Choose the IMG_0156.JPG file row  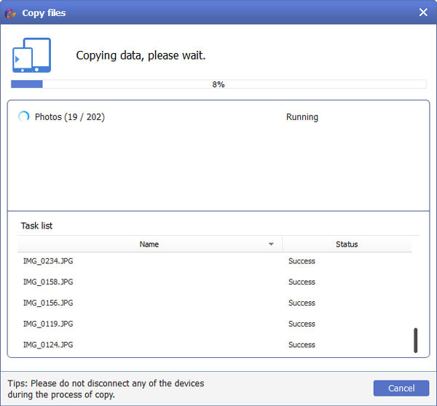[x=48, y=303]
